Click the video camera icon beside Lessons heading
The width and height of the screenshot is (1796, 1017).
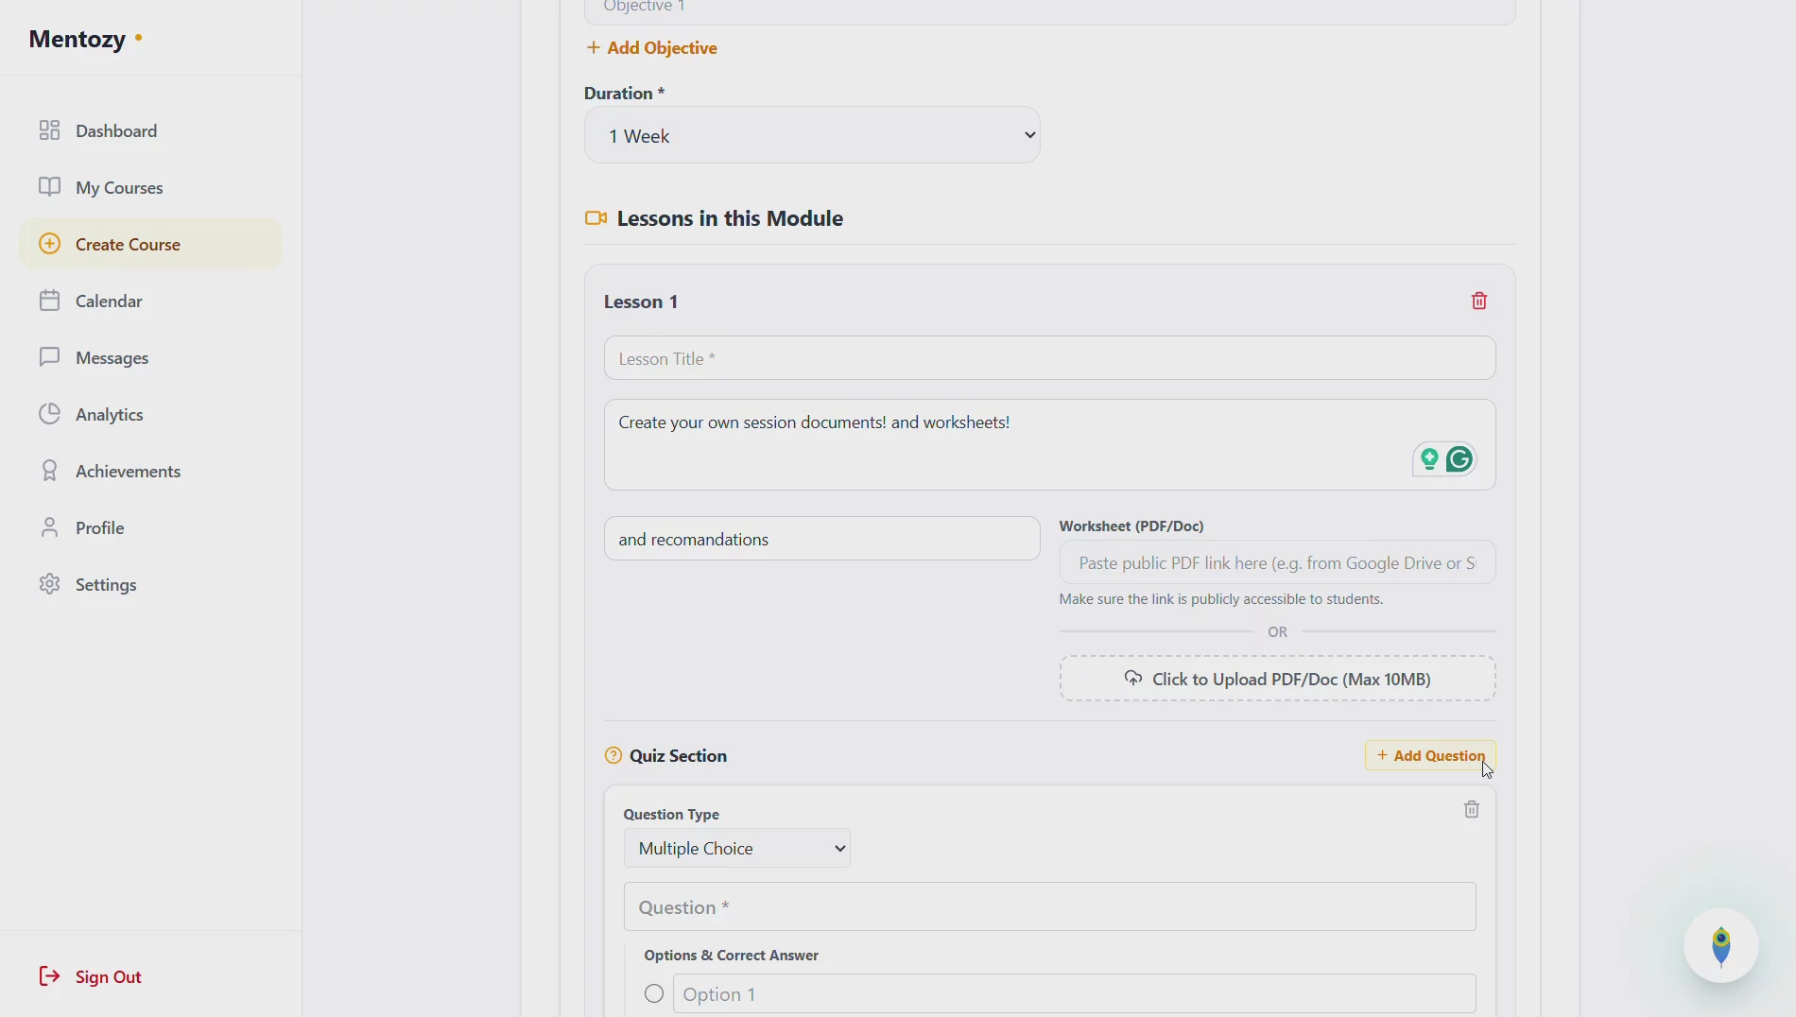click(596, 218)
